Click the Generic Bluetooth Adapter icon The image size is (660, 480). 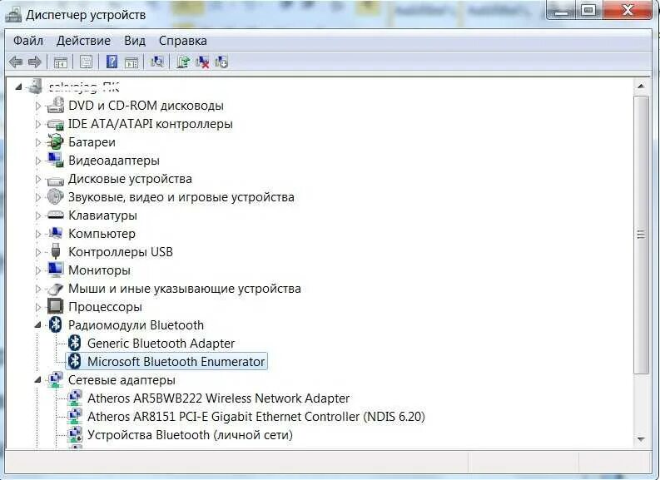(75, 343)
